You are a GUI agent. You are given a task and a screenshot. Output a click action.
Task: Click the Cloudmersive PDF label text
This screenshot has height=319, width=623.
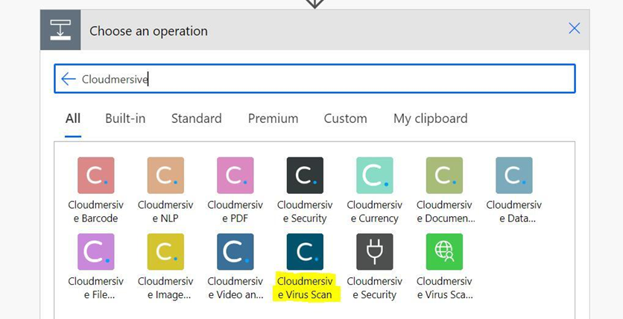(x=235, y=212)
